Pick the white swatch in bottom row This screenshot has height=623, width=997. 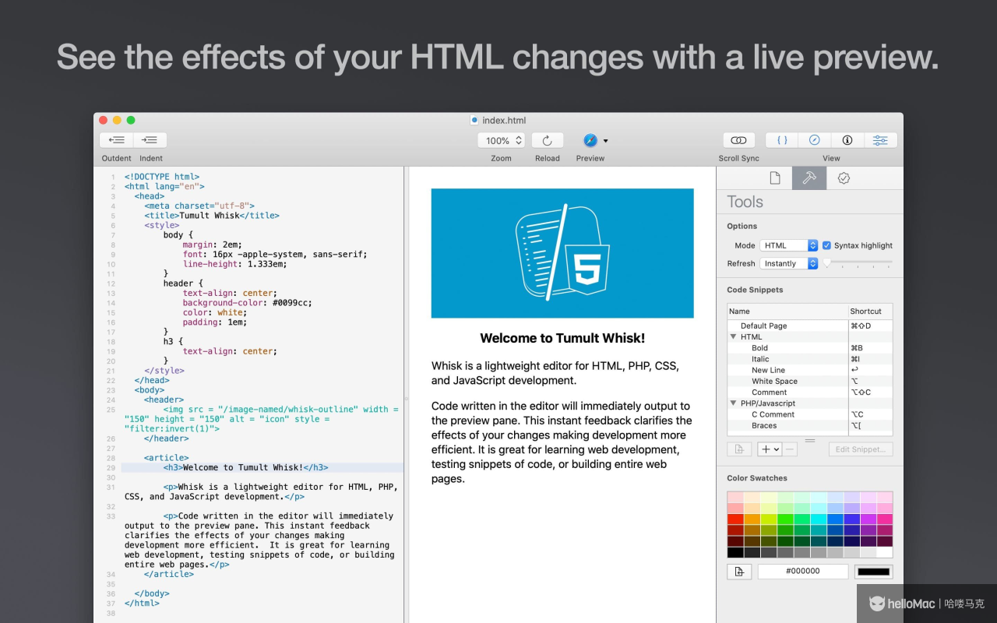[x=884, y=552]
